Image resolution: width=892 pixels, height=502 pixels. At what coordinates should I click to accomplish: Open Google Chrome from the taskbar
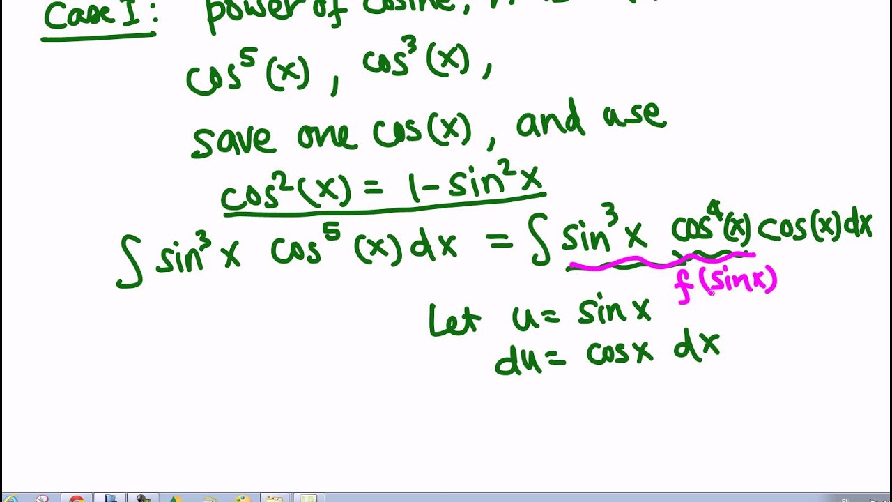tap(77, 499)
